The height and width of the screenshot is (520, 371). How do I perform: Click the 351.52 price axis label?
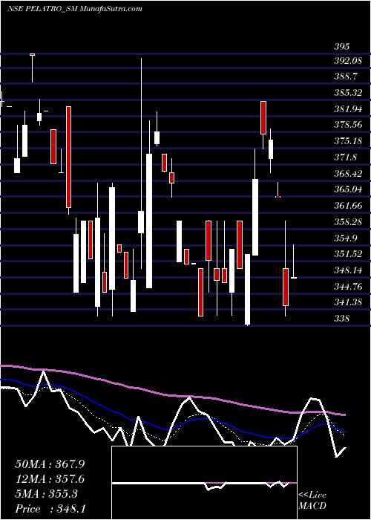(x=347, y=254)
